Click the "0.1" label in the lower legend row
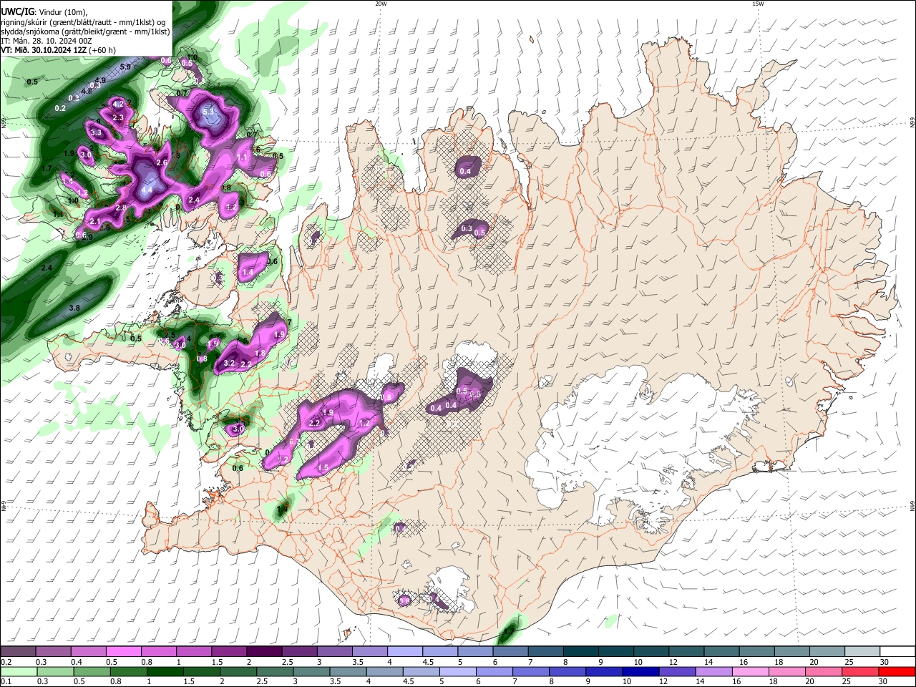This screenshot has height=687, width=916. pos(6,681)
